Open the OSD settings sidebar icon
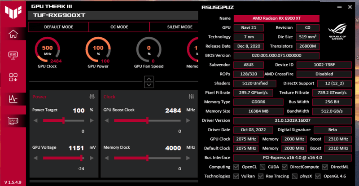 13,55
